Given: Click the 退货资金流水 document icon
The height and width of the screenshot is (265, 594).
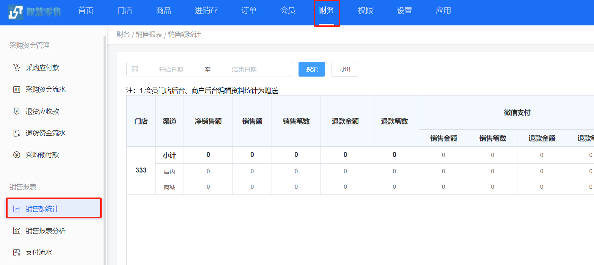Looking at the screenshot, I should click(17, 133).
